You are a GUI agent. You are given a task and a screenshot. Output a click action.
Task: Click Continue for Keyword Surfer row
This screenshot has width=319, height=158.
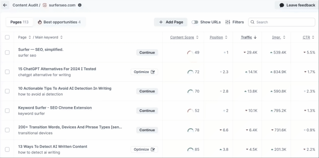click(x=147, y=111)
